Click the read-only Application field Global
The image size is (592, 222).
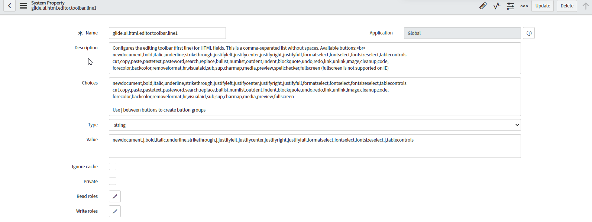click(462, 33)
